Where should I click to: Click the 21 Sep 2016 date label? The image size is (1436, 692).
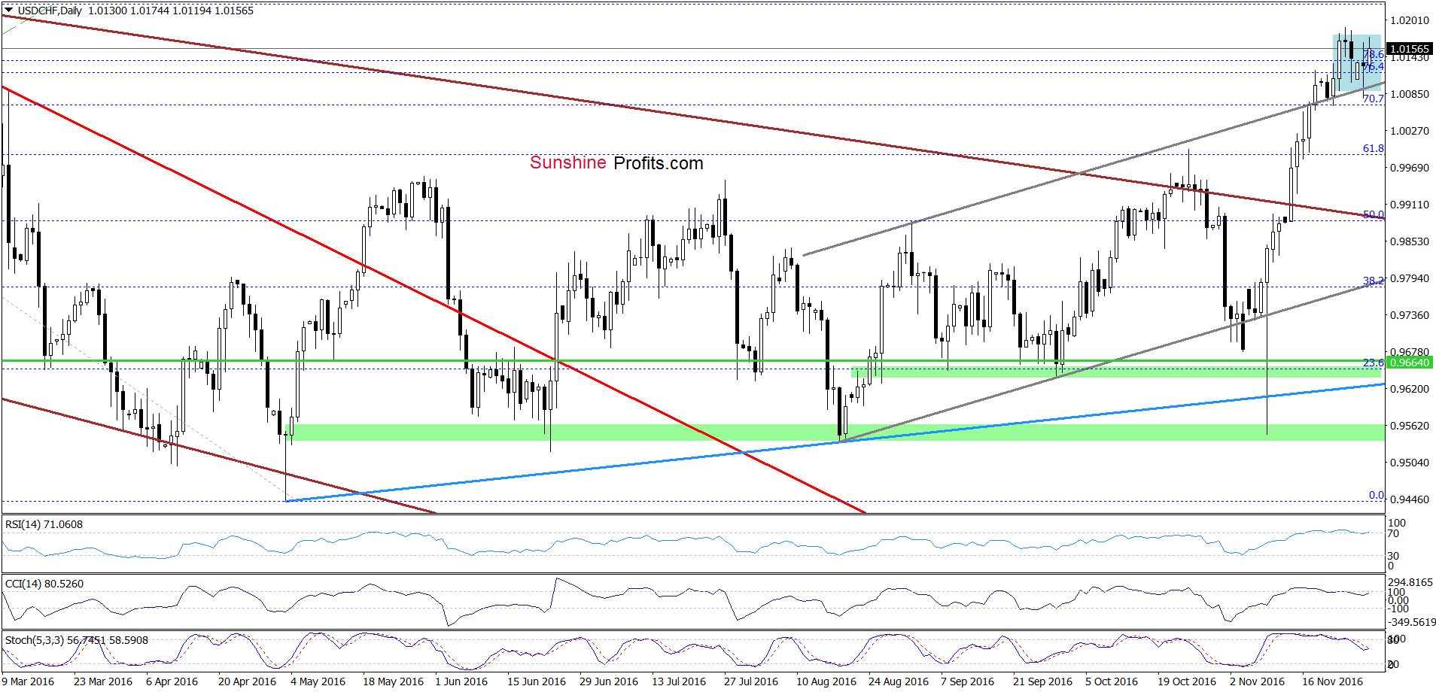point(1042,681)
